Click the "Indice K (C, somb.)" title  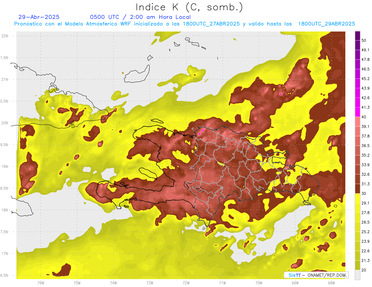coord(189,7)
